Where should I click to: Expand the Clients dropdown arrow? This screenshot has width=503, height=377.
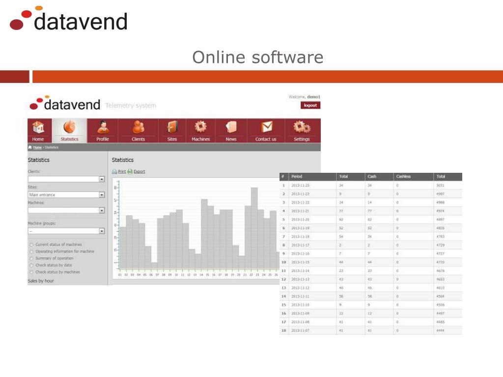pos(102,179)
